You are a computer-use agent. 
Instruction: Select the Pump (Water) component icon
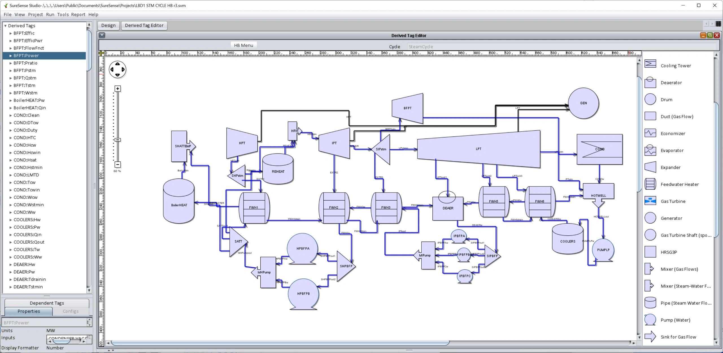click(x=650, y=320)
